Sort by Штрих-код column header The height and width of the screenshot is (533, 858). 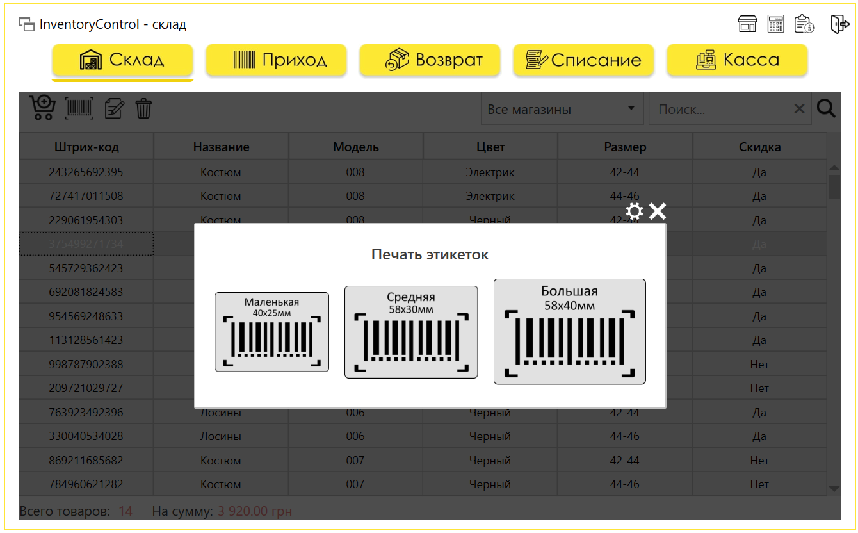click(x=86, y=147)
